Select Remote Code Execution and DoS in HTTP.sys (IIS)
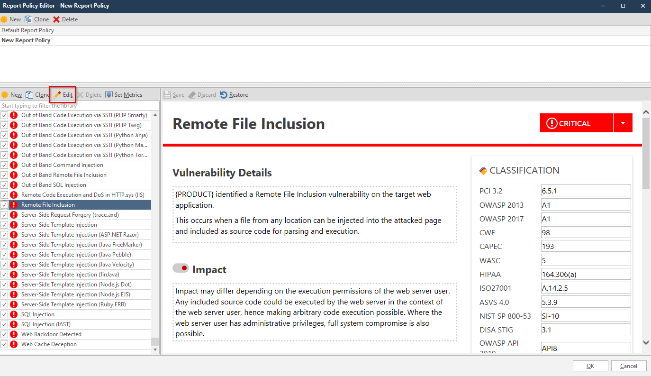This screenshot has height=377, width=651. (x=75, y=195)
